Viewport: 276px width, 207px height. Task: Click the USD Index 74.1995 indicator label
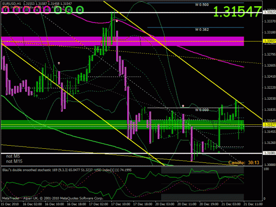pos(113,170)
